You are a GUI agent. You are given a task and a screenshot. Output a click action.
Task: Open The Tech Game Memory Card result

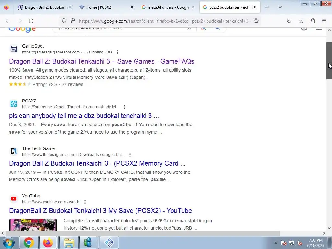click(x=97, y=163)
